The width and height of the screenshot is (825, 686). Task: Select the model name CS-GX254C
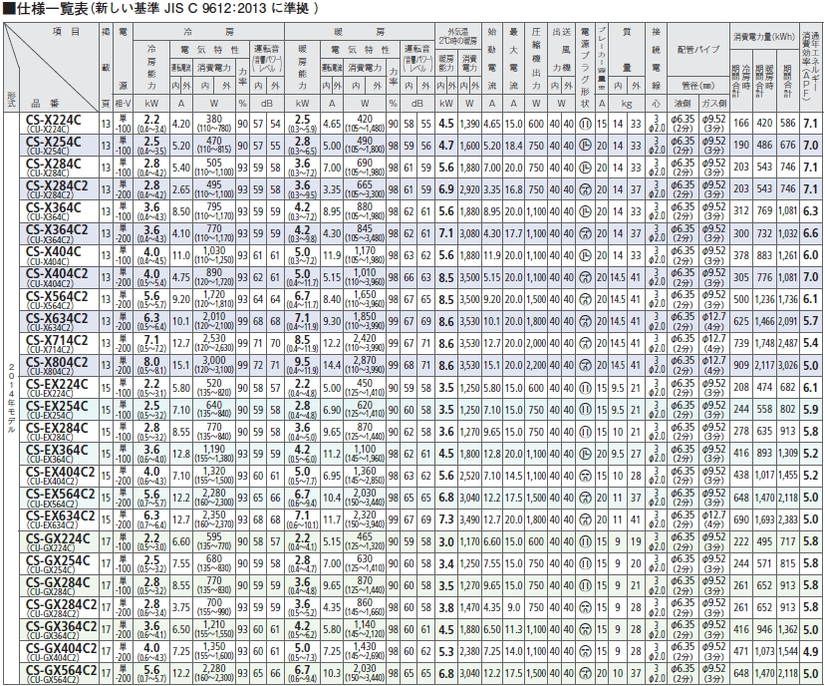(x=58, y=560)
